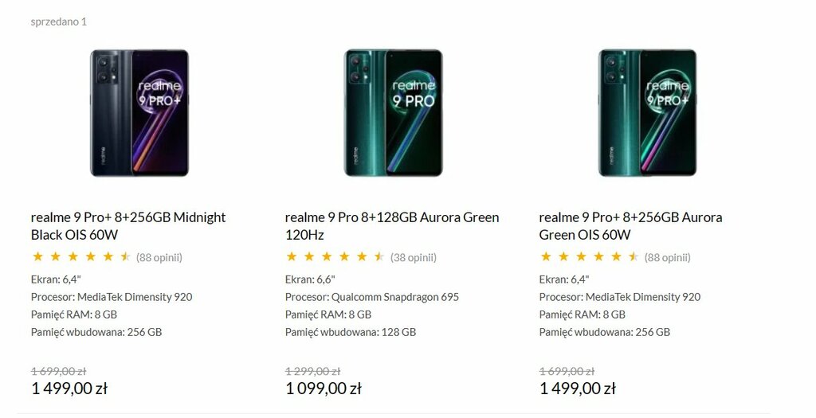Click 1 099,00 zł price of realme 9 Pro
Viewport: 816px width, 418px height.
point(324,389)
